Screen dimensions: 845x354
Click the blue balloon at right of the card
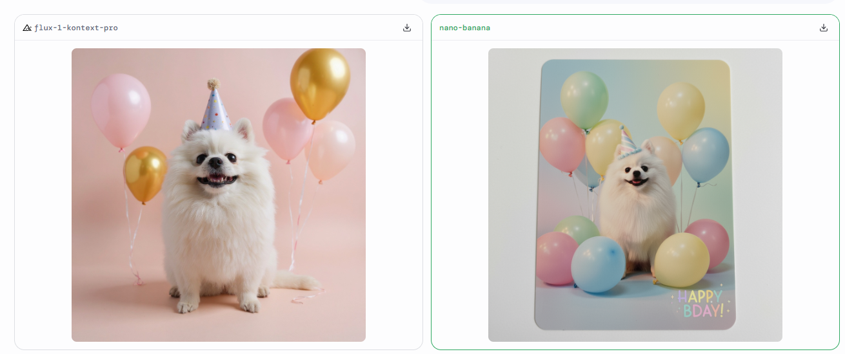(706, 154)
